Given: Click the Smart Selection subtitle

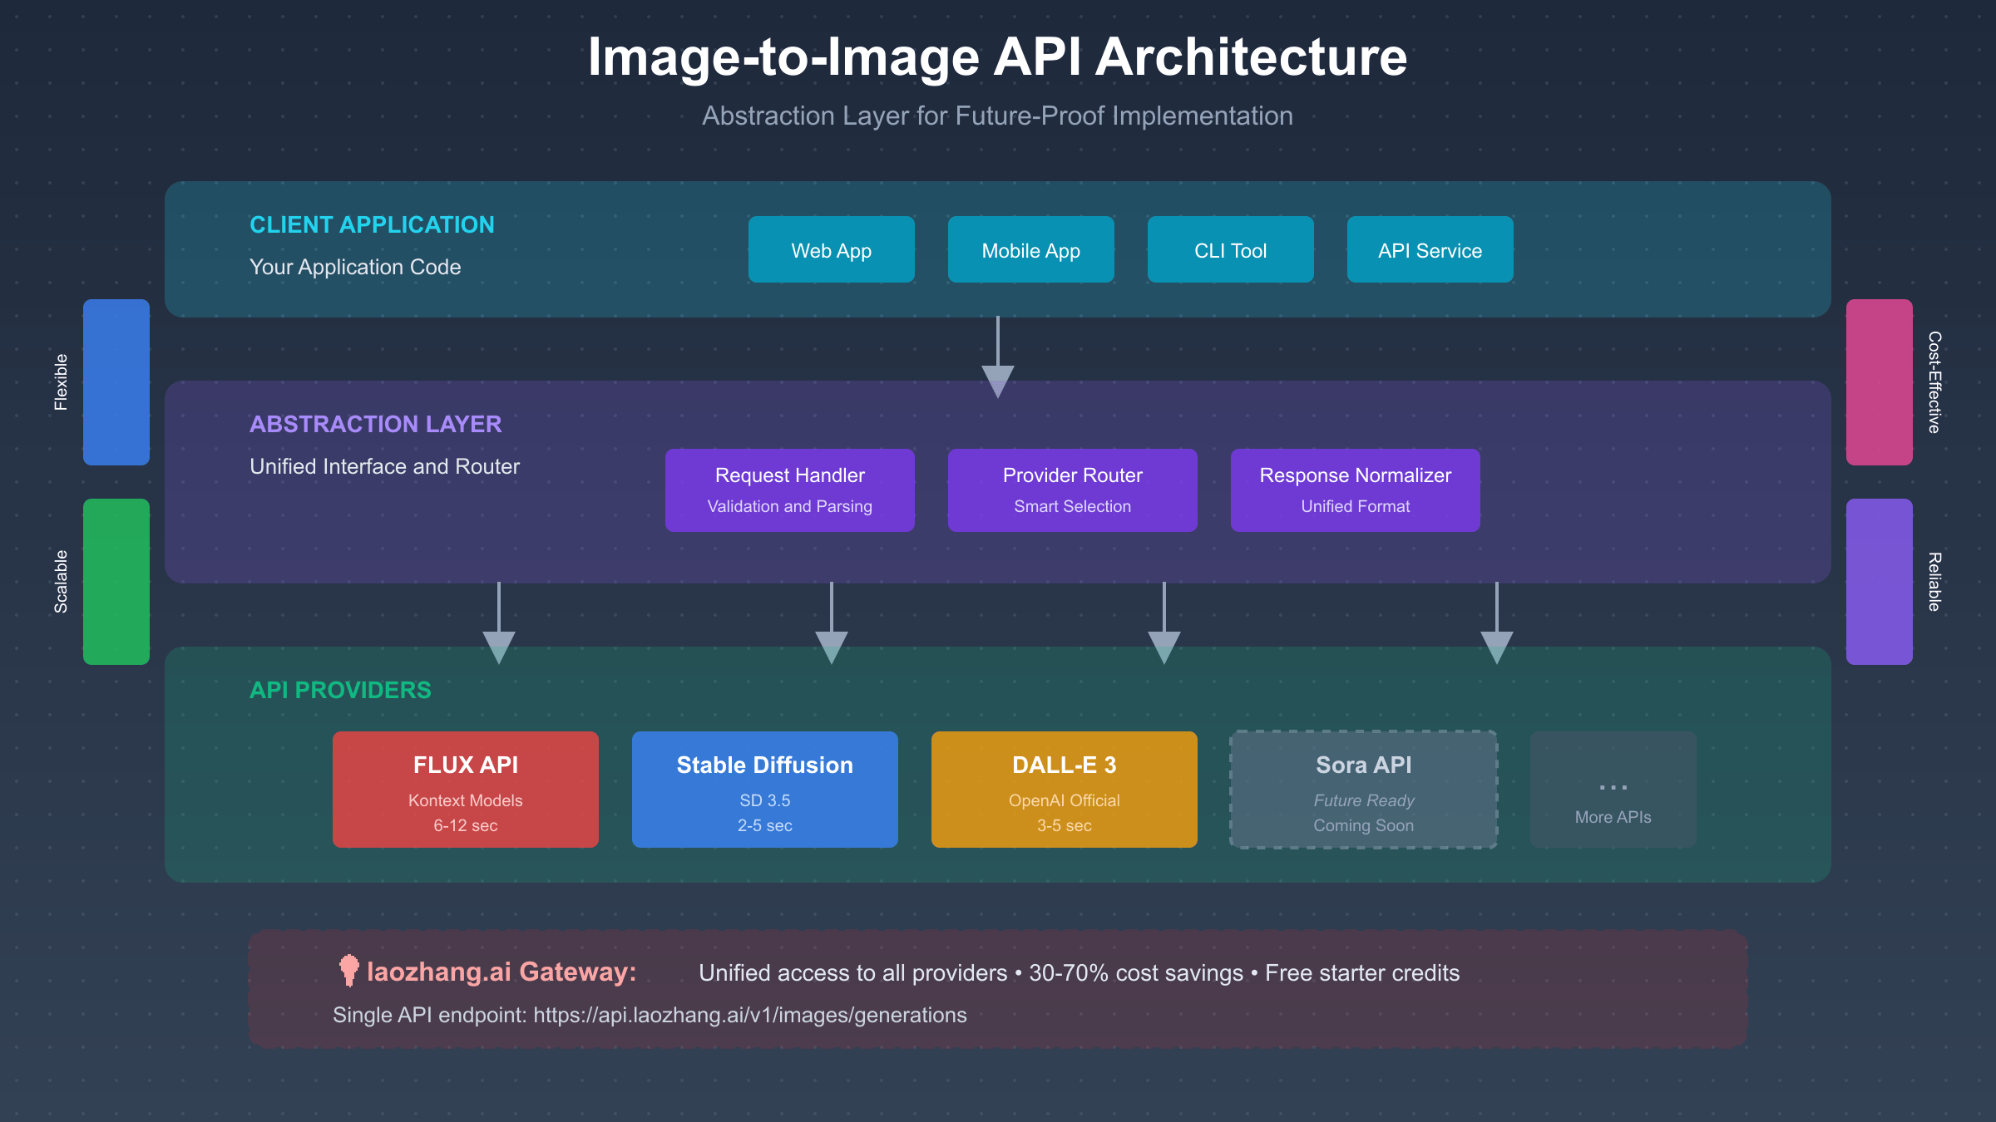Looking at the screenshot, I should click(x=1073, y=506).
